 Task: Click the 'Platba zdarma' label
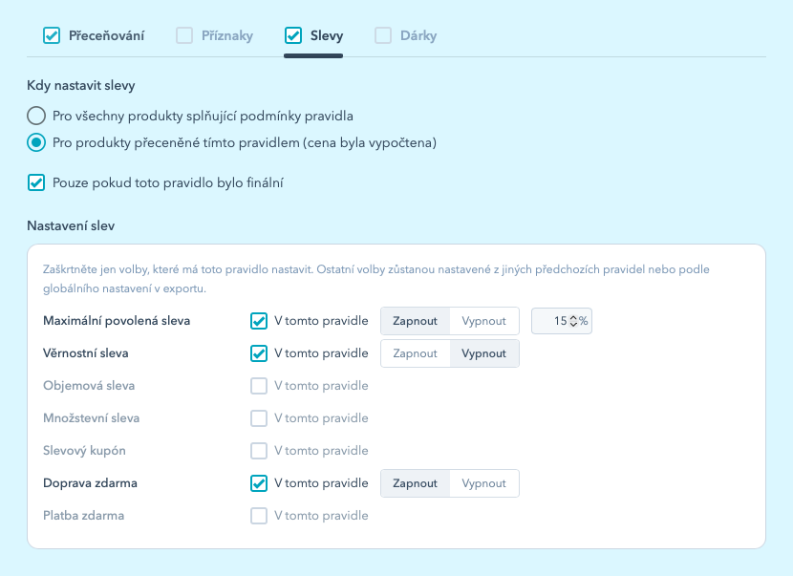[x=83, y=515]
